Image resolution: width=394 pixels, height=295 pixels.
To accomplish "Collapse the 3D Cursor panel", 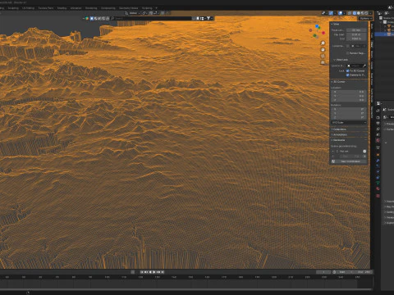I will (339, 82).
